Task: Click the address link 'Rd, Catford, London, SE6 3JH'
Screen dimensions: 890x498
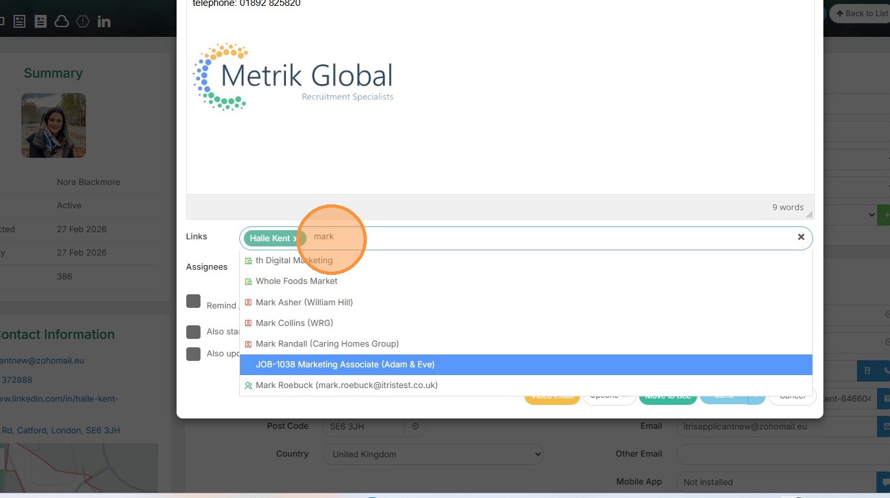Action: tap(61, 431)
